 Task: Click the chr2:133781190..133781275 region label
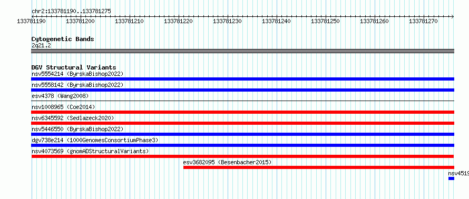tap(71, 12)
